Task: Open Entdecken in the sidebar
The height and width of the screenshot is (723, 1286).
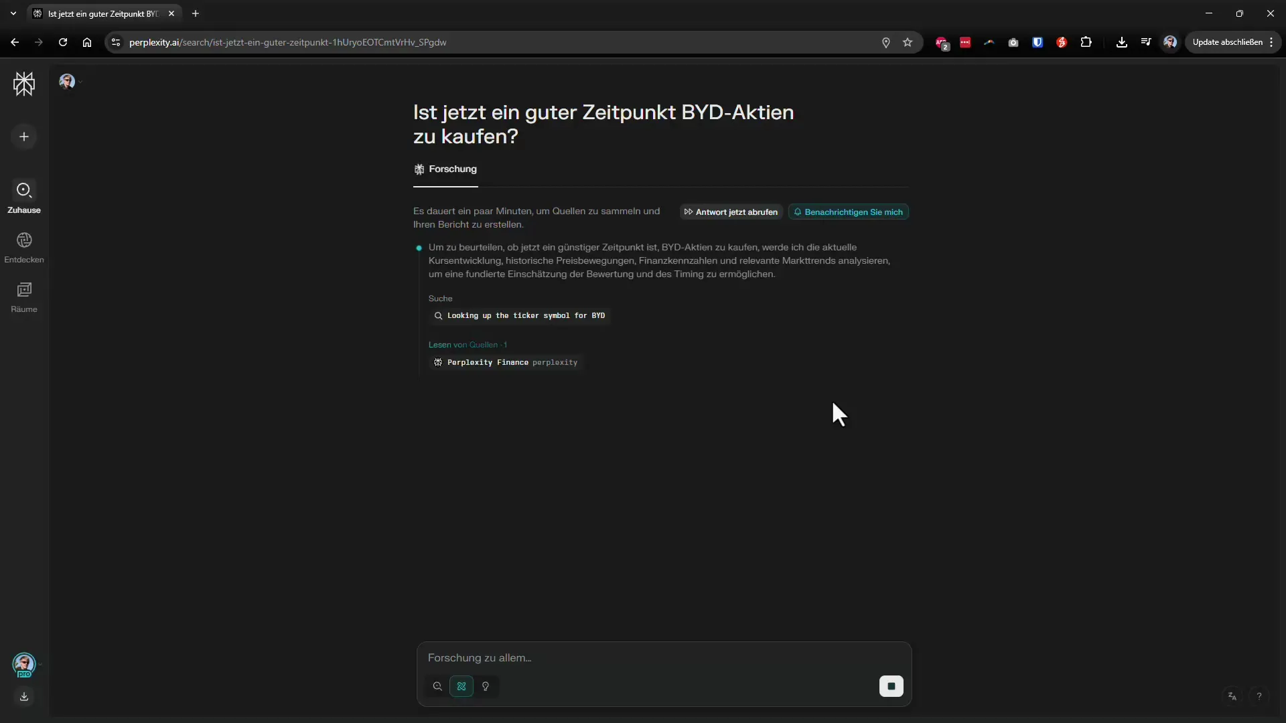Action: (24, 247)
